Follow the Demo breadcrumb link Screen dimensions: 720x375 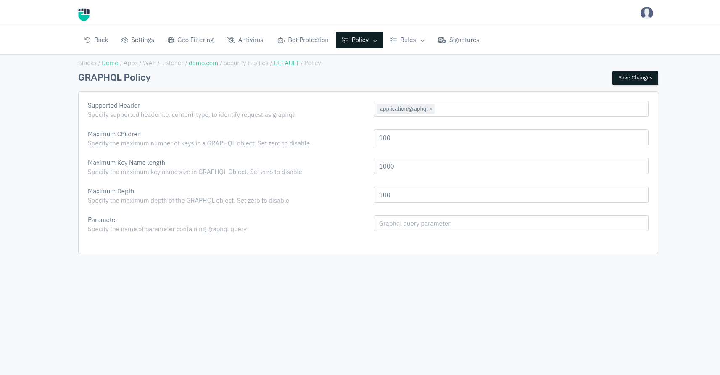110,63
